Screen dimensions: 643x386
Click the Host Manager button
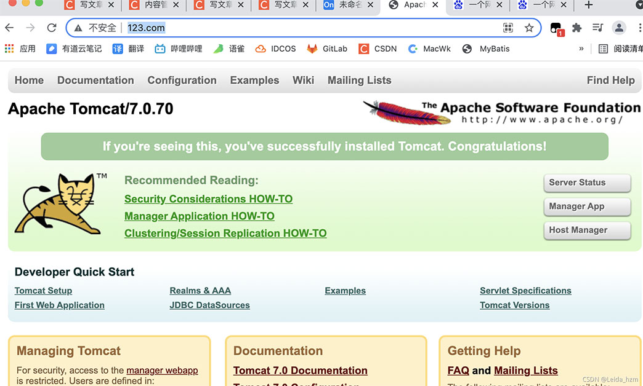[x=587, y=230]
